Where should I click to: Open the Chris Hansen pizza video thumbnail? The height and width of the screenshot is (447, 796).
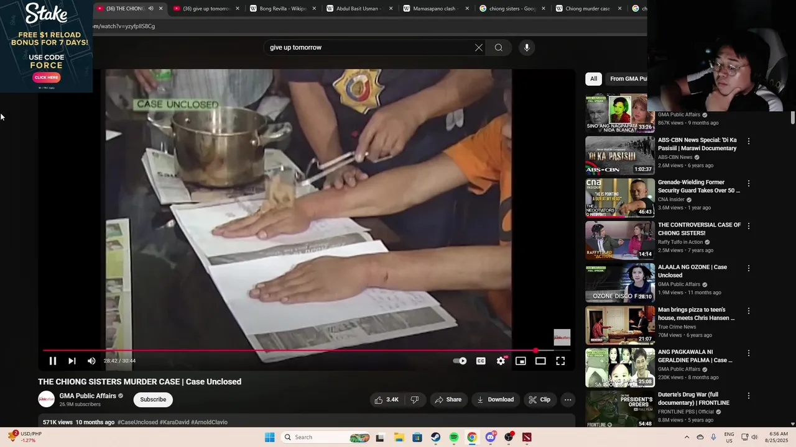[x=620, y=325]
